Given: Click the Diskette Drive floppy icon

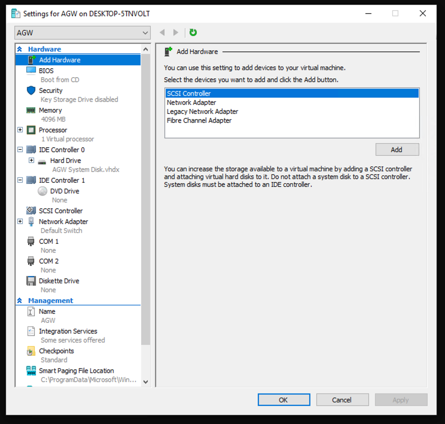Looking at the screenshot, I should click(x=31, y=281).
